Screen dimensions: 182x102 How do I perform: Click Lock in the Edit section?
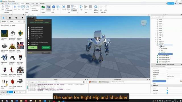tap(73, 8)
